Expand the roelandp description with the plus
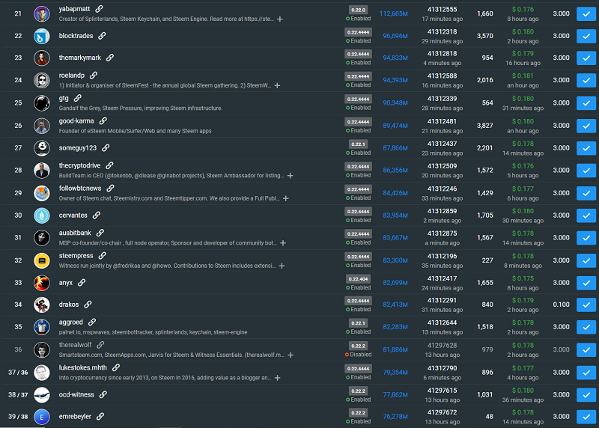 [278, 85]
